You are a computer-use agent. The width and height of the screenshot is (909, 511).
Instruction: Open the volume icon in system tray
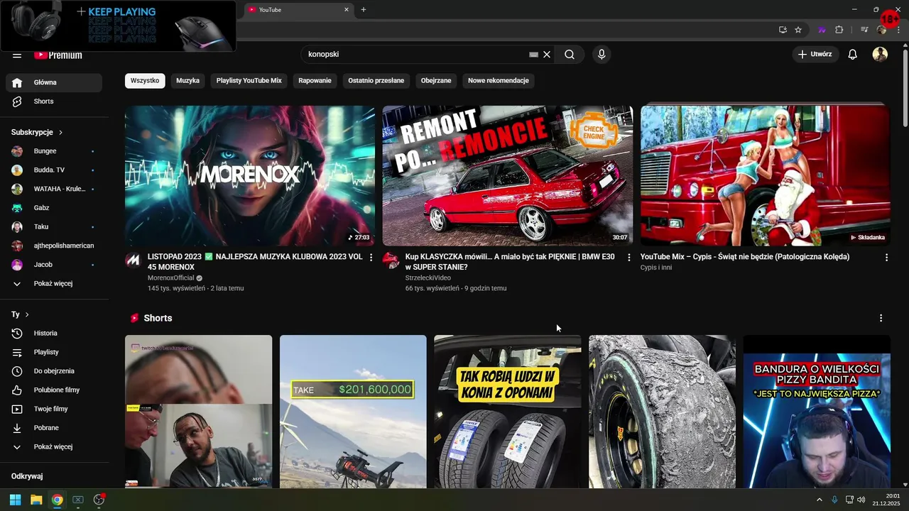coord(861,500)
